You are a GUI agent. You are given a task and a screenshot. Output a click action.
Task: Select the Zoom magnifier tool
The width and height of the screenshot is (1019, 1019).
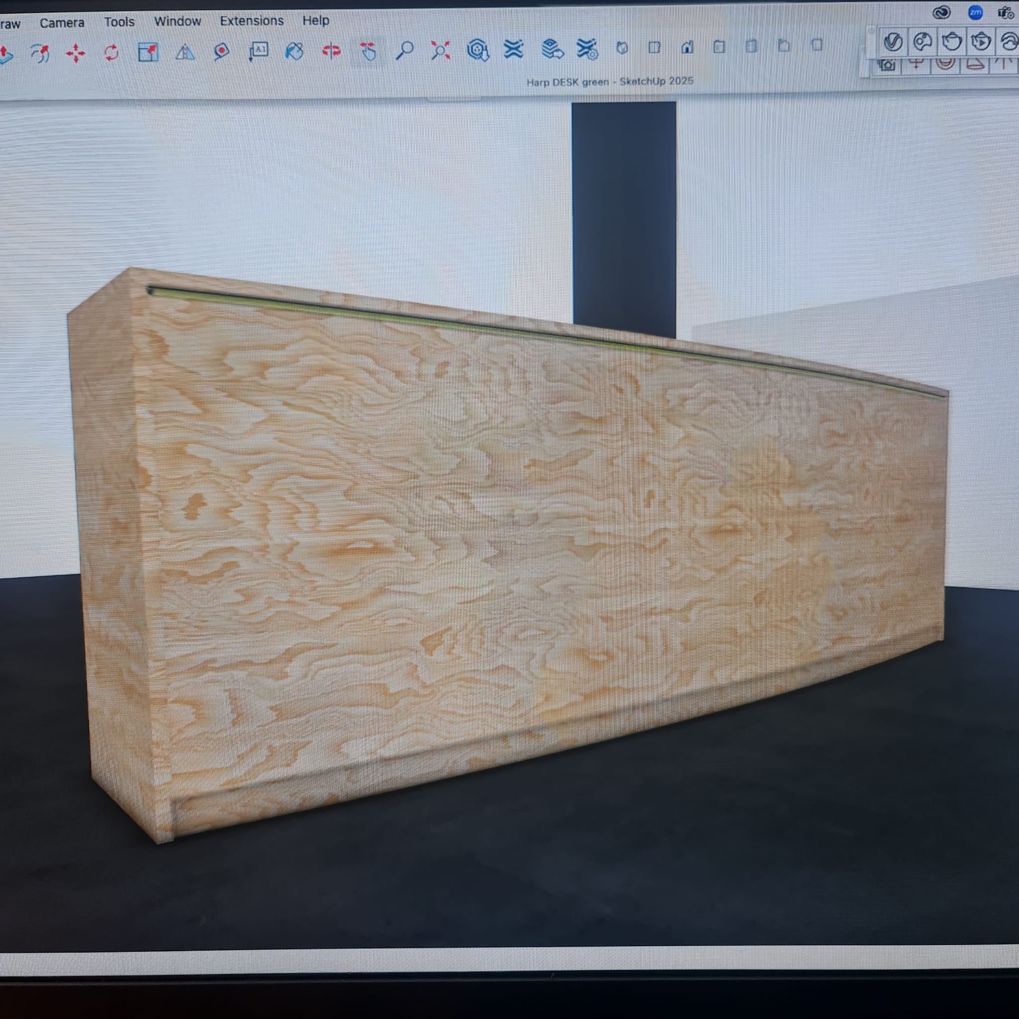pos(405,51)
